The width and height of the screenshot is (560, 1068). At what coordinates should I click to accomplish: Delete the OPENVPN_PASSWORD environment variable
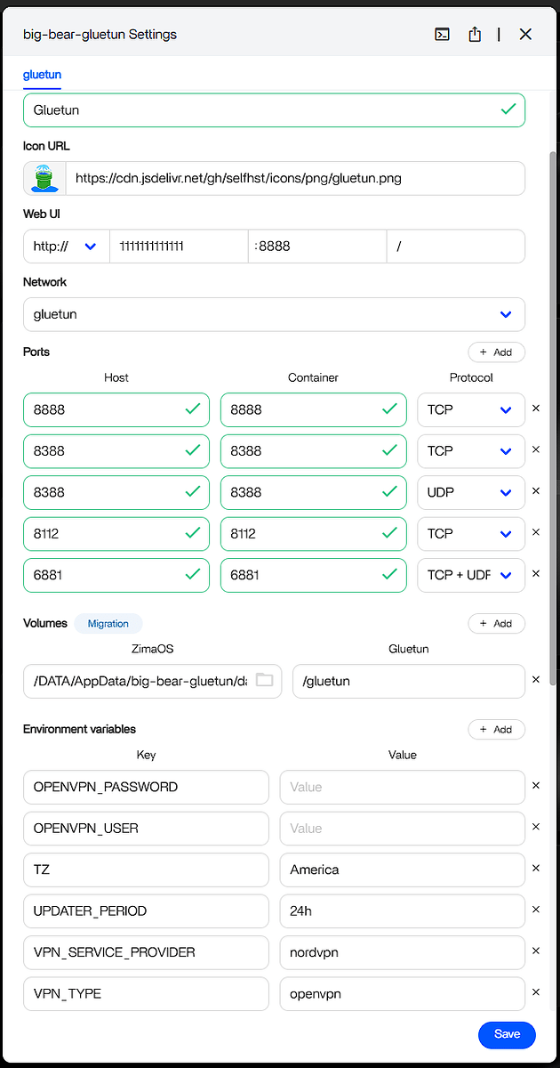tap(535, 786)
